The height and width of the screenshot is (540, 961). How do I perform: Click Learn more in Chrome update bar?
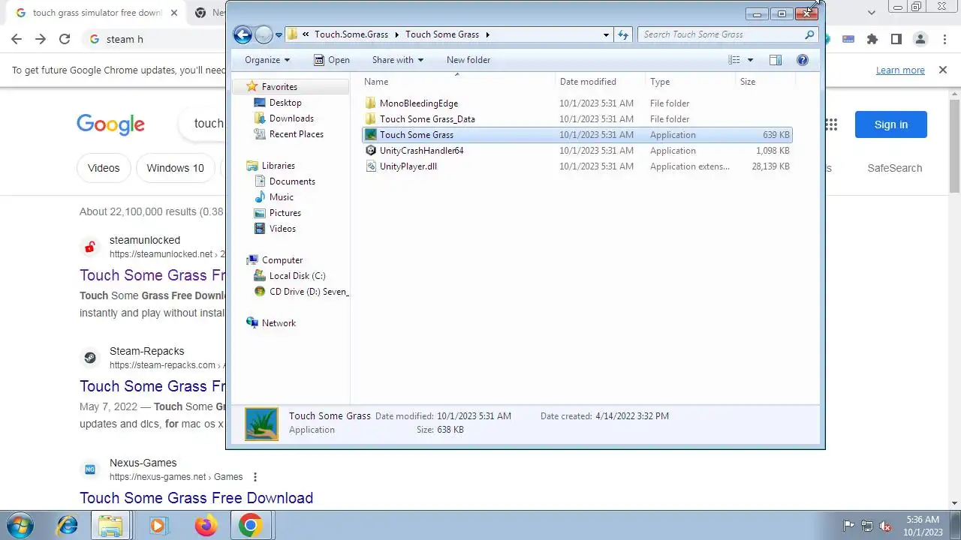(900, 70)
